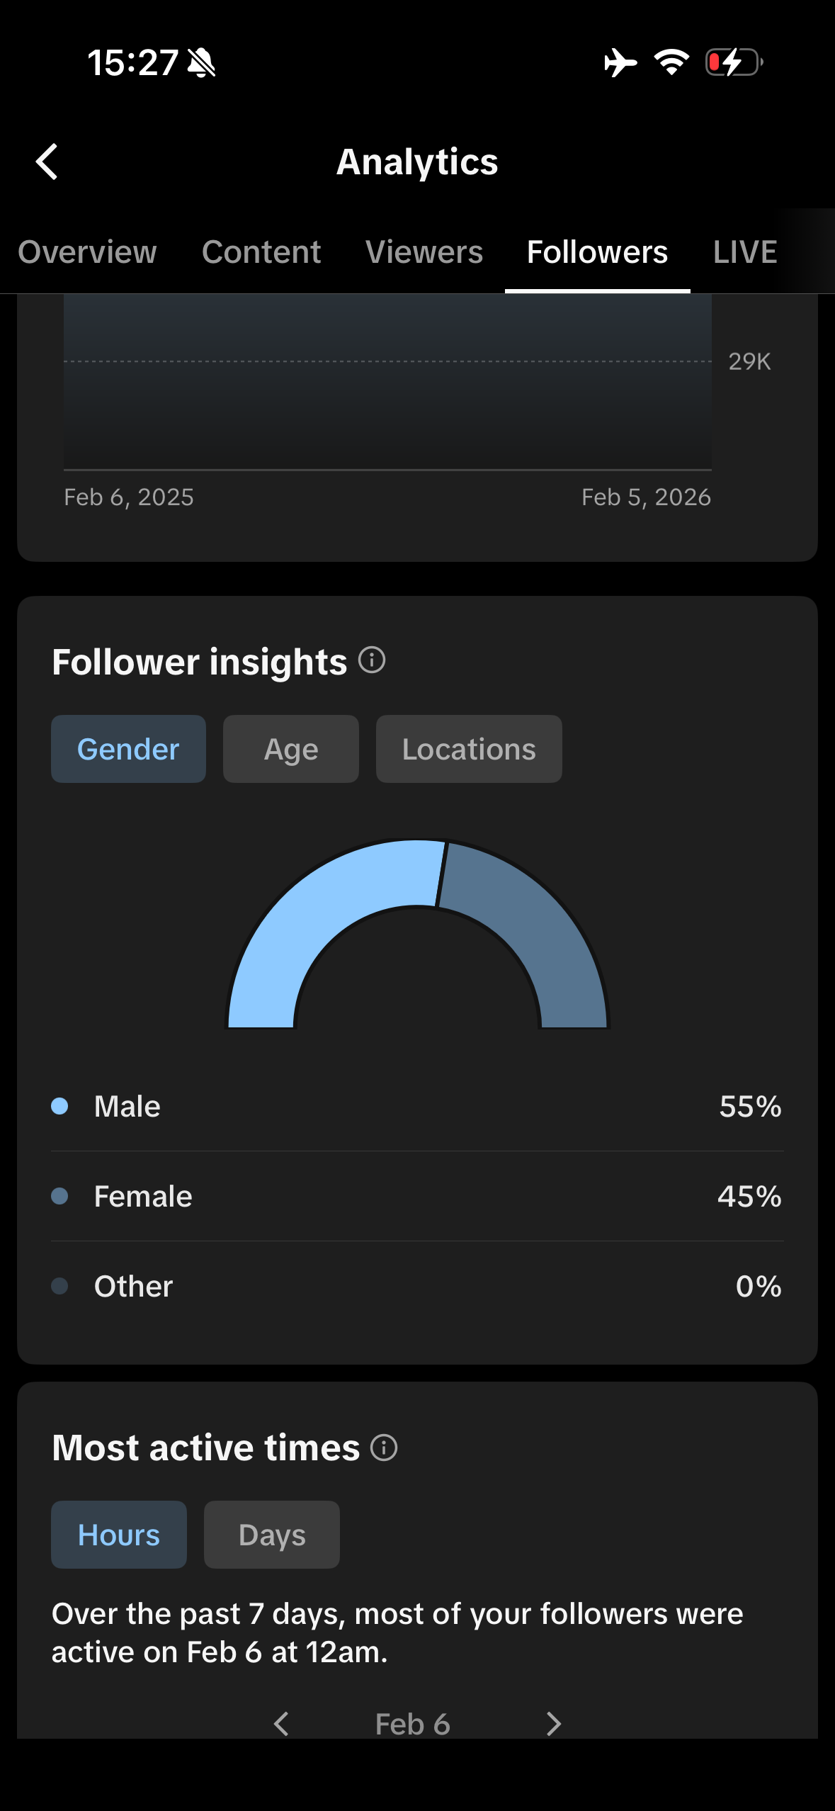Tap the back arrow in Analytics header
The height and width of the screenshot is (1811, 835).
[47, 162]
